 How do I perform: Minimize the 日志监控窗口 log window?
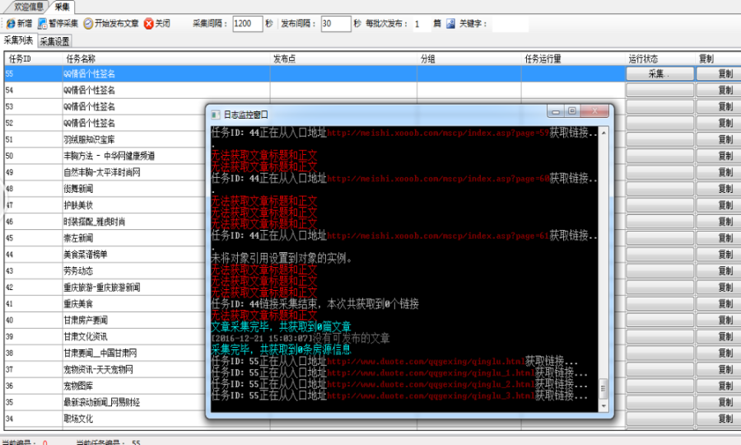(x=556, y=111)
